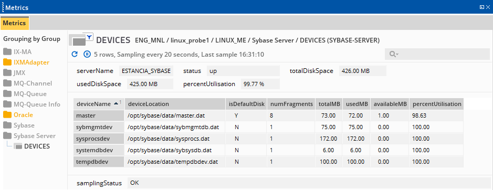
Task: Click /opt/sybase/data/sysprocs.dat cell
Action: tap(175, 139)
